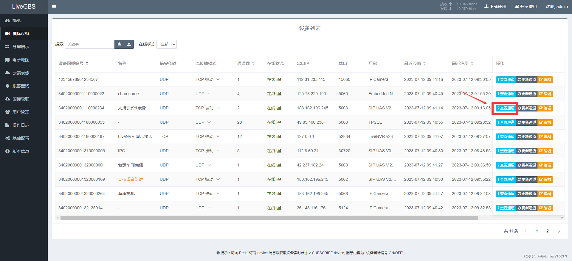Click online status chart icon for TPSEE row
This screenshot has height=261, width=572.
[279, 122]
